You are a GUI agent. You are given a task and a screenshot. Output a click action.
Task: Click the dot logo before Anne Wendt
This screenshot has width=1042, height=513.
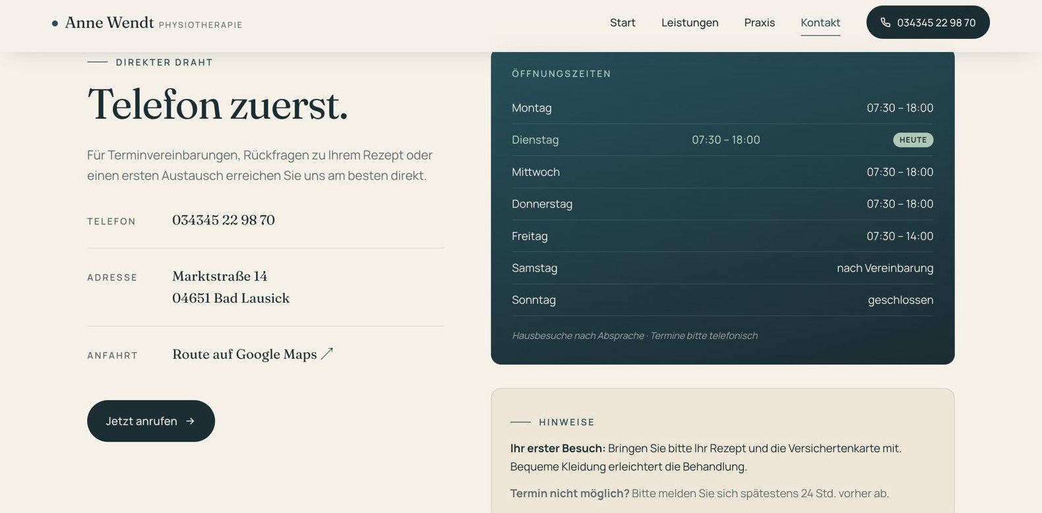(x=55, y=24)
